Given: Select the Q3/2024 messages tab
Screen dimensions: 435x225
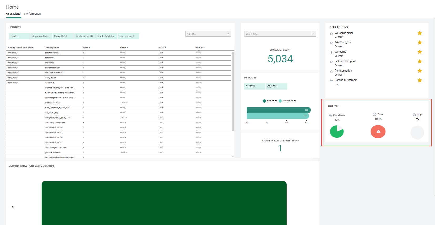Looking at the screenshot, I should click(276, 87).
